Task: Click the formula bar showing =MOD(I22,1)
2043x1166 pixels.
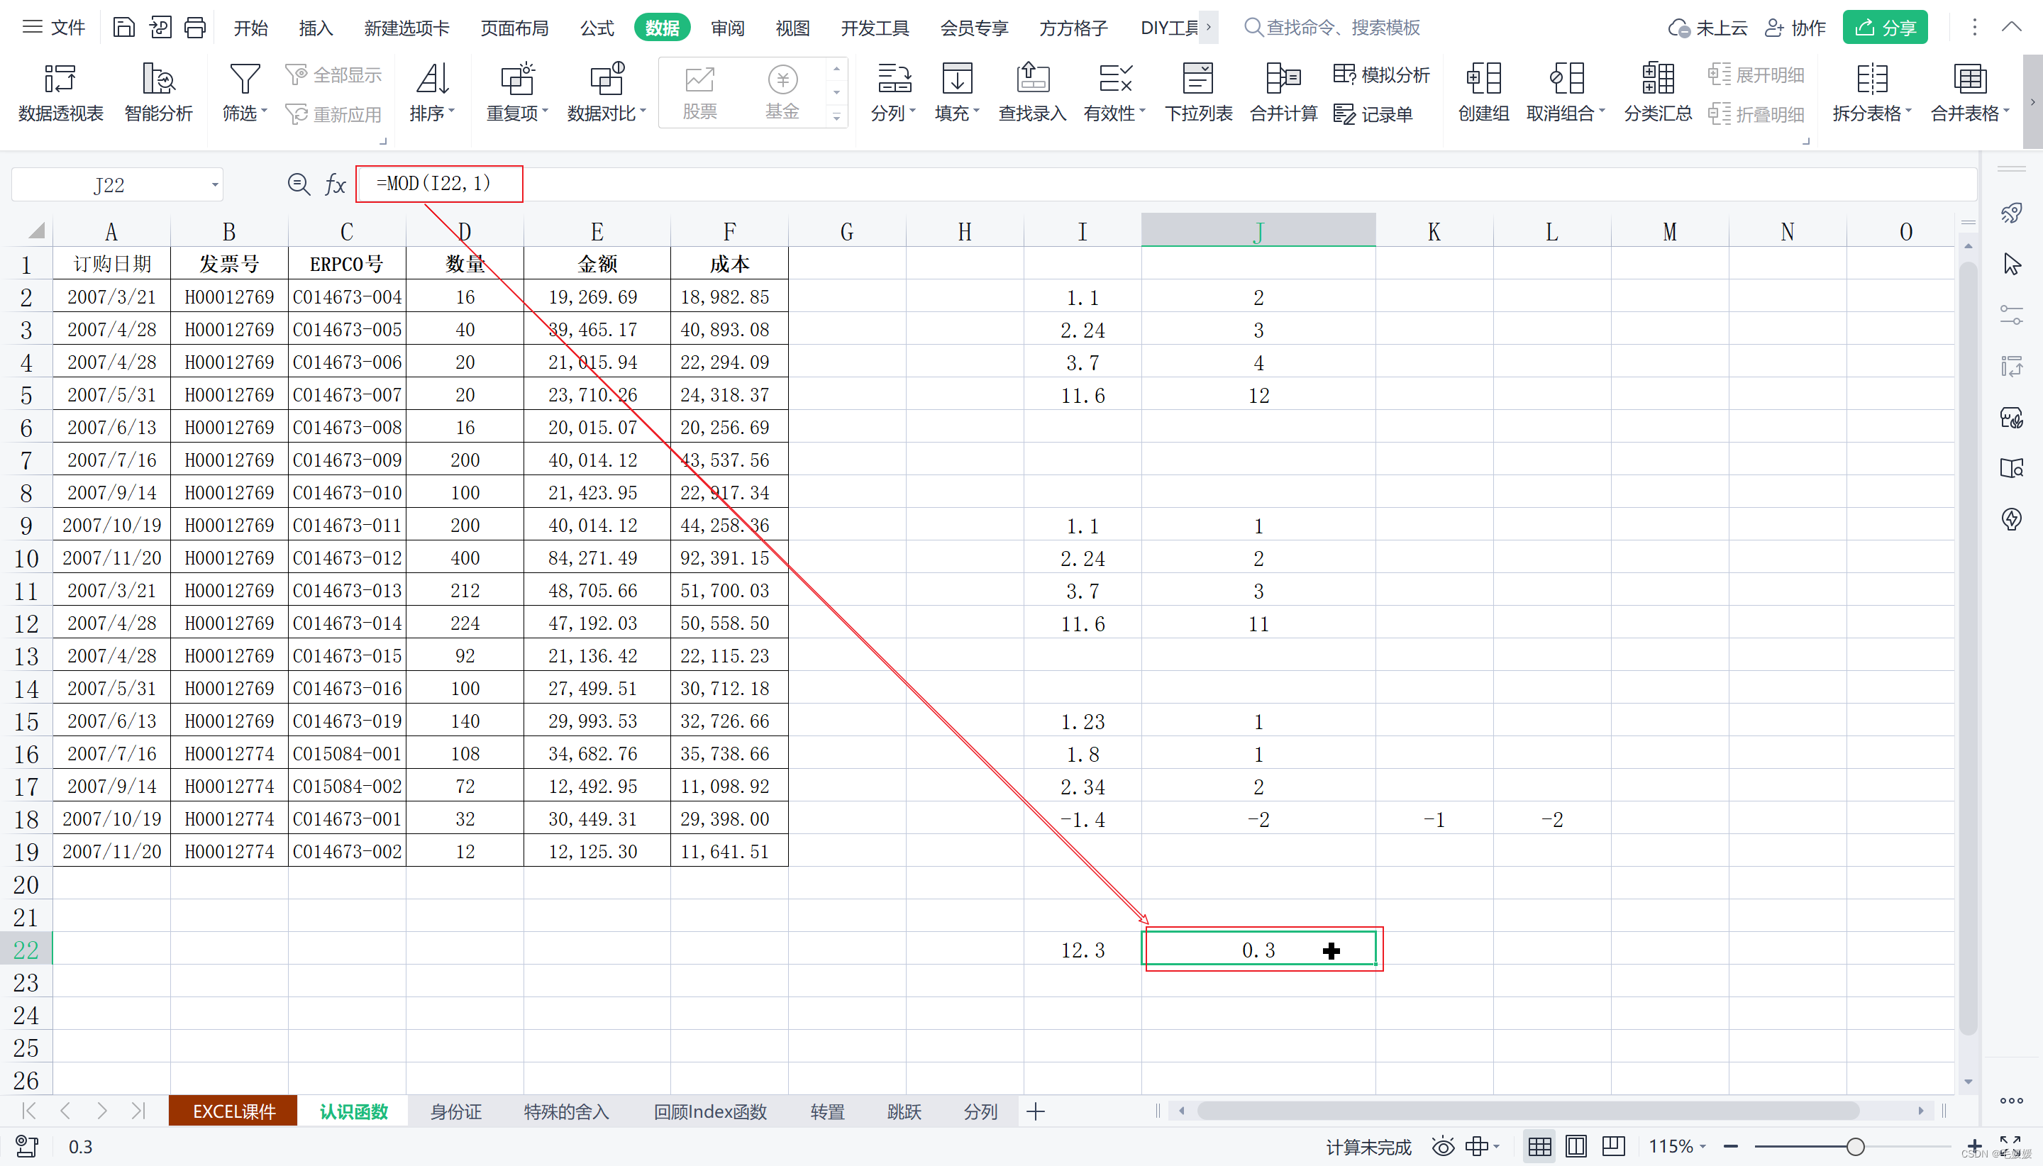Action: click(x=1166, y=184)
